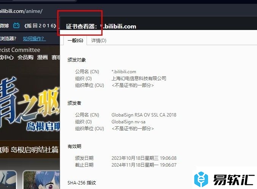Viewport: 257px width, 189px height.
Task: Open 会员购 in bilibili navigation
Action: click(x=25, y=57)
